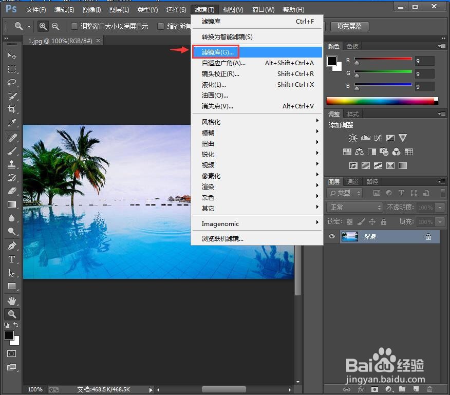Viewport: 450px width, 395px height.
Task: Open the 视图 menu
Action: click(233, 9)
